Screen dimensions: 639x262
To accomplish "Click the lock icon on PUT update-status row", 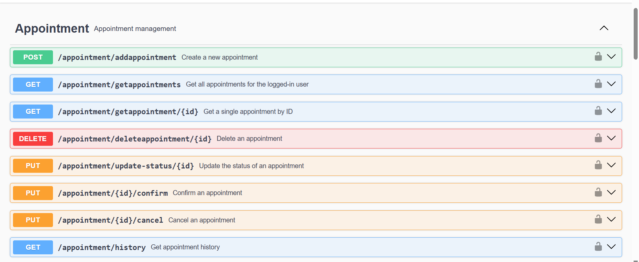I will coord(598,165).
